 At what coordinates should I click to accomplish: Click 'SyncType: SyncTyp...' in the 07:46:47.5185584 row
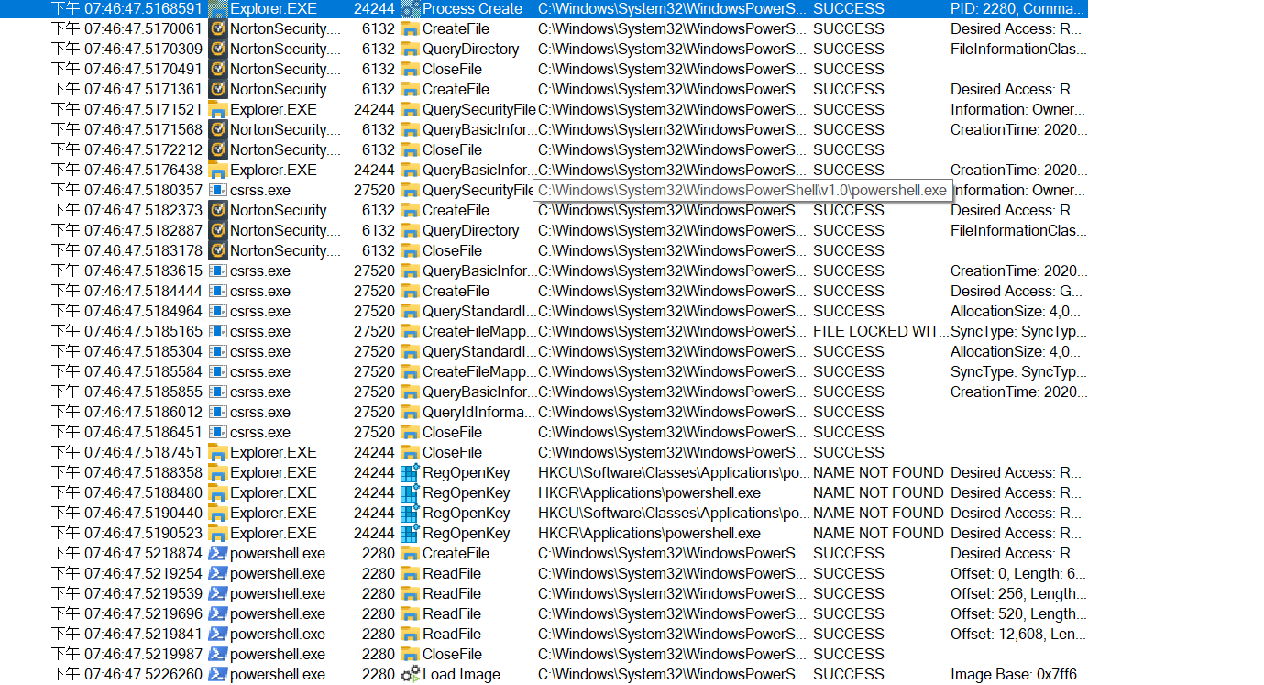(1018, 372)
